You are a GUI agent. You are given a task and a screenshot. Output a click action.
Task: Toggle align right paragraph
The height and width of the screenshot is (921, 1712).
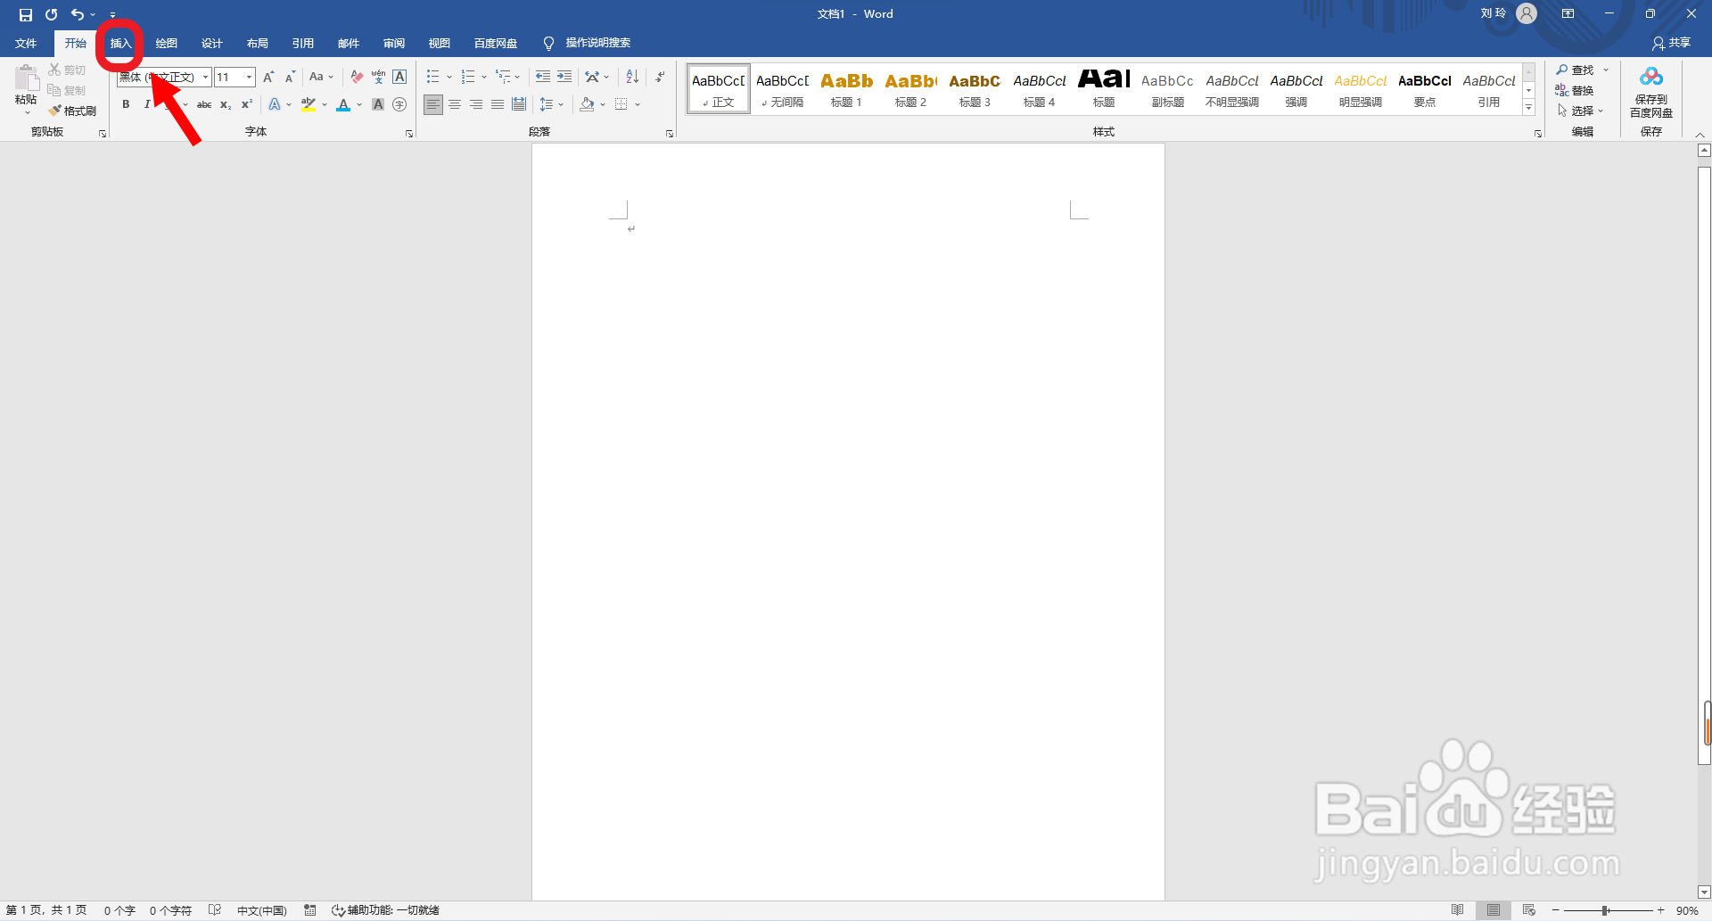tap(476, 104)
